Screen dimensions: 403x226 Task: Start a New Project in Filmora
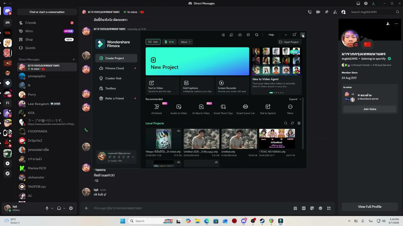click(197, 62)
